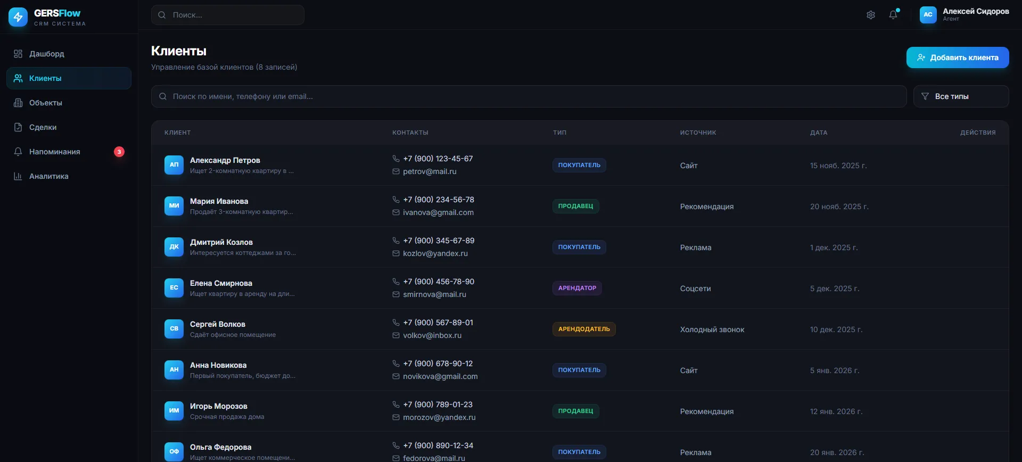Click email icon next to ivanova@gmail.com

click(x=396, y=212)
